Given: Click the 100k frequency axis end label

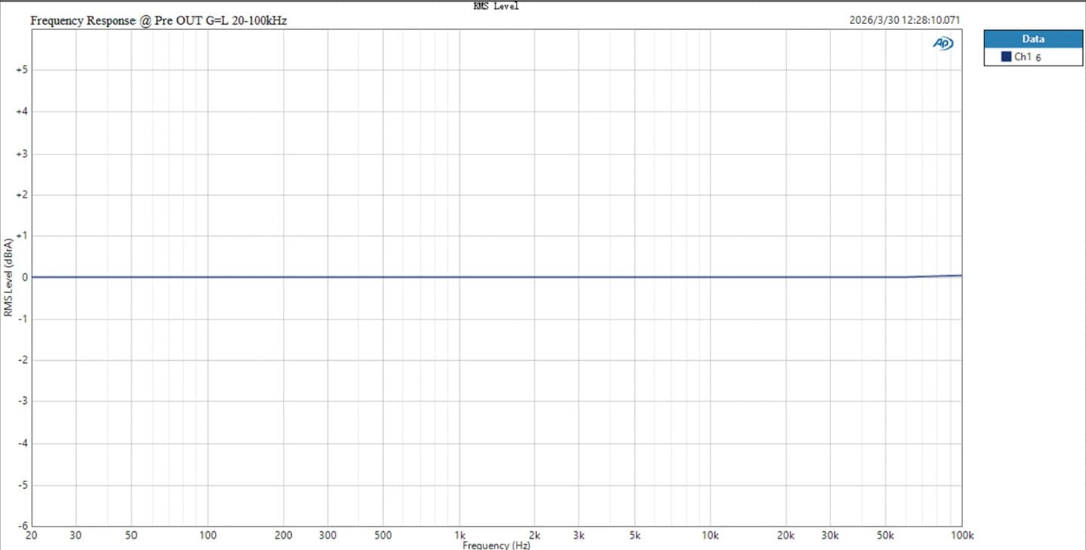Looking at the screenshot, I should 962,536.
